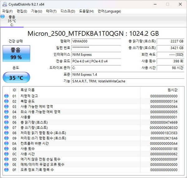Image resolution: width=187 pixels, height=178 pixels.
Task: Click status orb for row 04 최소 사용 가능한 예비 영역
Action: [x=6, y=112]
